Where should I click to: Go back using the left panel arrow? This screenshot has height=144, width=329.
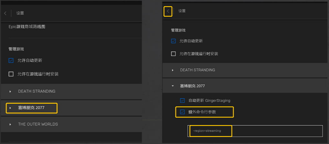point(5,13)
